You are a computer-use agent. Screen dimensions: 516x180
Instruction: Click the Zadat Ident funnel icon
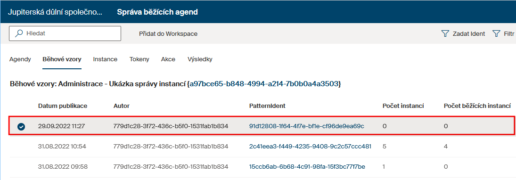pyautogui.click(x=445, y=33)
